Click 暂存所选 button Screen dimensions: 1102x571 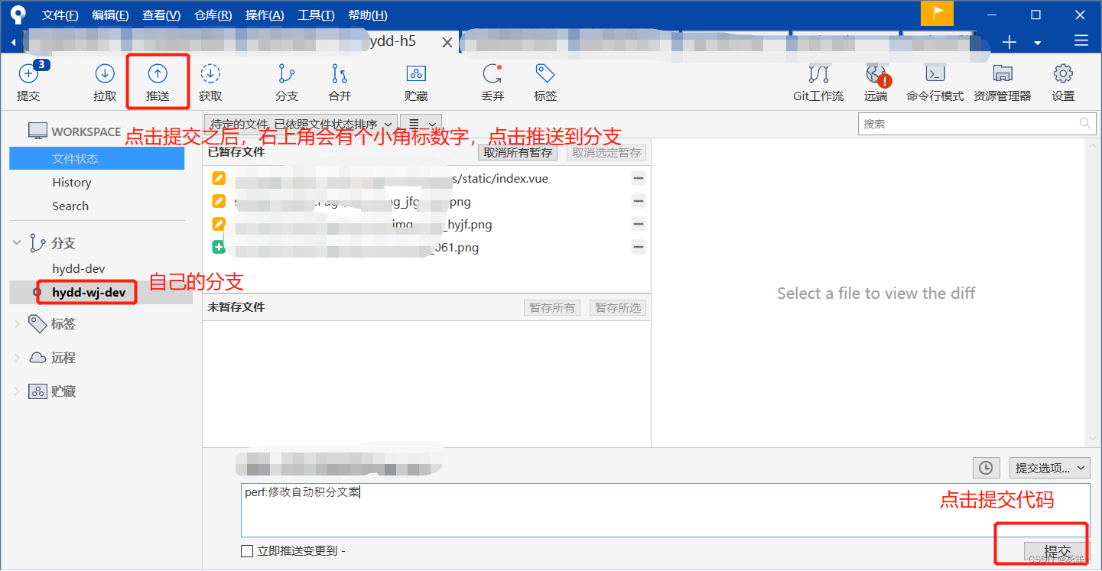point(618,308)
